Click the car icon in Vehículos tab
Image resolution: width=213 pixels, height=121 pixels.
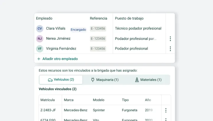tap(50, 80)
